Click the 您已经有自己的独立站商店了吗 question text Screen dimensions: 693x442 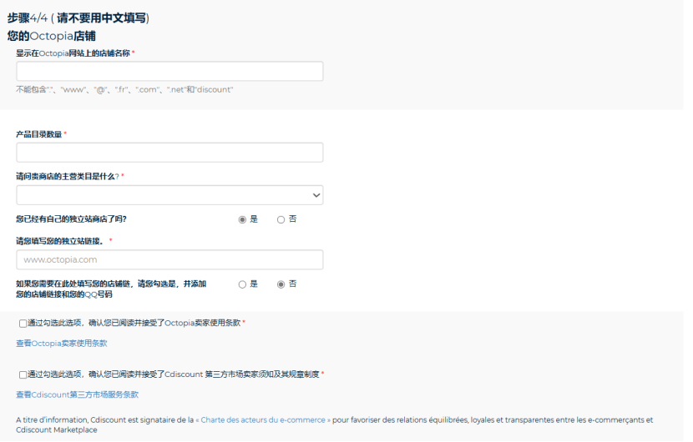71,219
